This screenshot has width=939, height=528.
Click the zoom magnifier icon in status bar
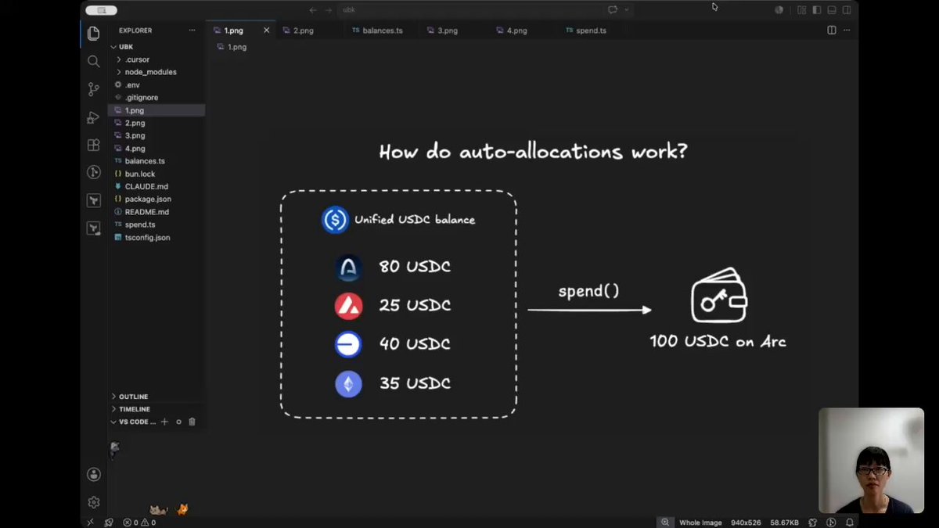click(665, 523)
